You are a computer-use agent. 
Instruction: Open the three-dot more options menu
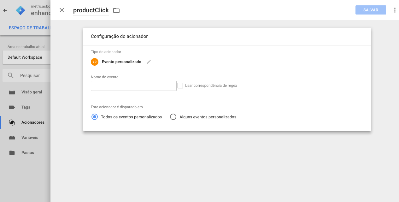click(395, 10)
